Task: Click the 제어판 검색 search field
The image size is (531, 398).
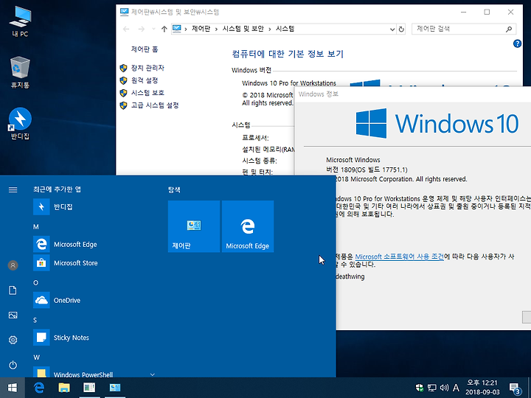Action: pyautogui.click(x=464, y=29)
